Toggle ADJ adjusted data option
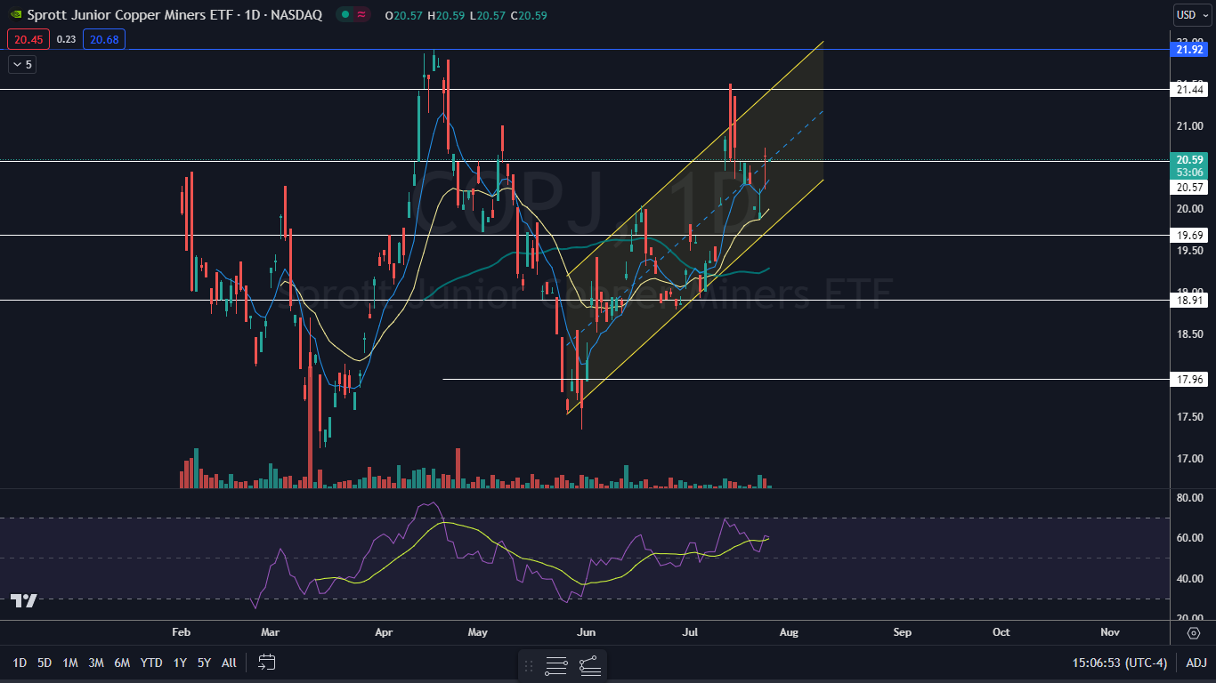The image size is (1216, 683). click(1196, 663)
